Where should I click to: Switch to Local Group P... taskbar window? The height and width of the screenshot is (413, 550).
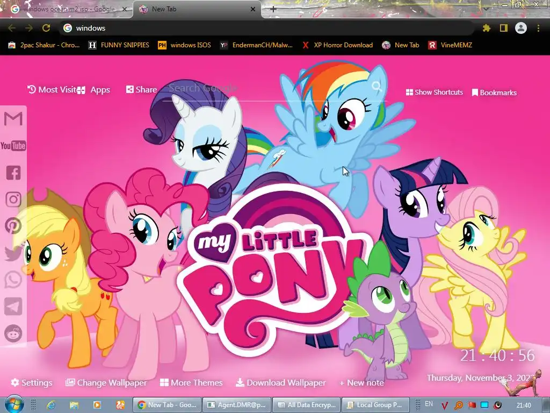point(376,405)
